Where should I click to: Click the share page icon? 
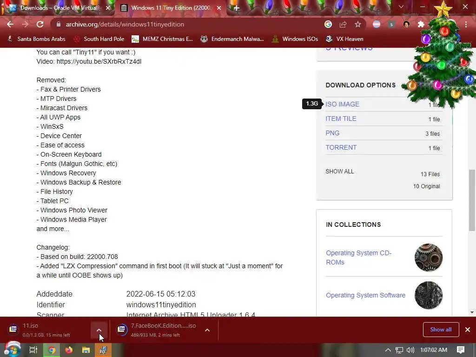coord(343,24)
